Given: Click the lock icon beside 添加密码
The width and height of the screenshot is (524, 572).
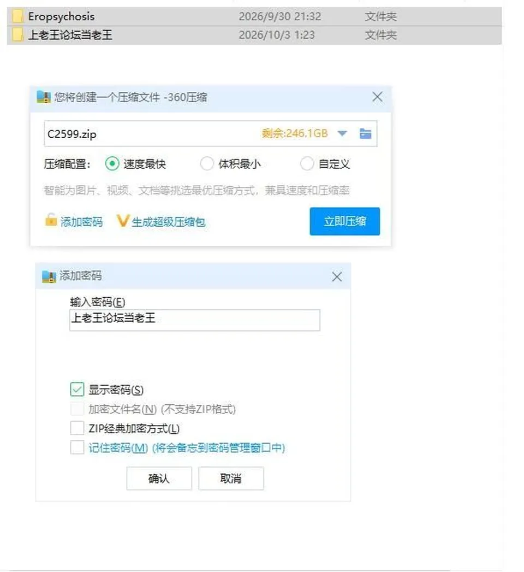Looking at the screenshot, I should pyautogui.click(x=51, y=220).
